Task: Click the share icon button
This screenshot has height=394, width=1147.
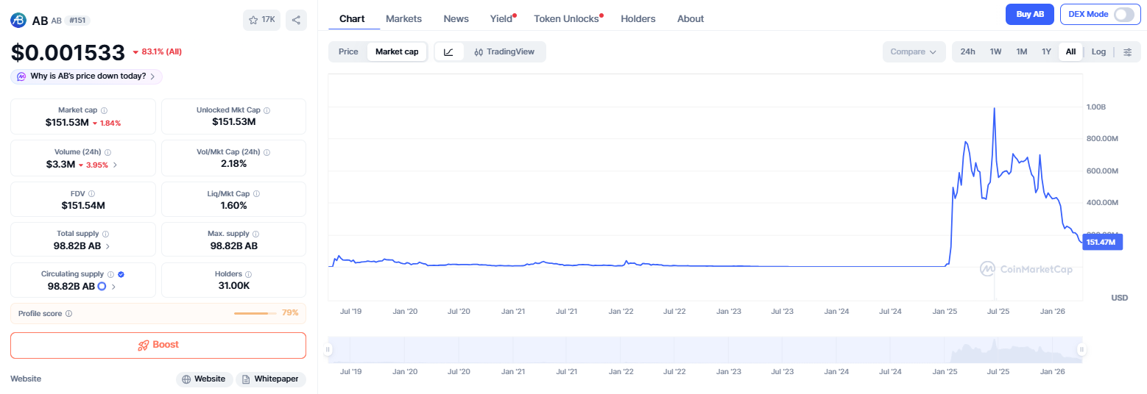Action: pyautogui.click(x=296, y=20)
